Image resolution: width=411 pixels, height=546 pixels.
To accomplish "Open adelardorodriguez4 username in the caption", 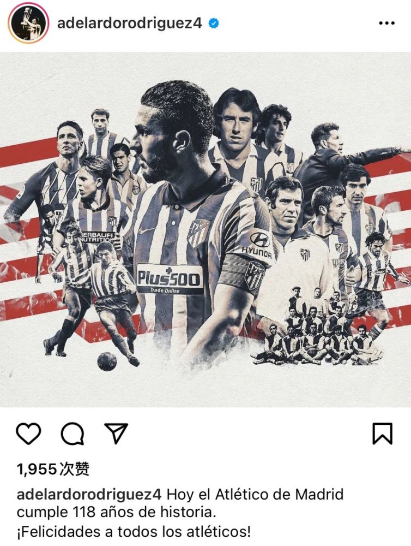I will click(x=89, y=495).
